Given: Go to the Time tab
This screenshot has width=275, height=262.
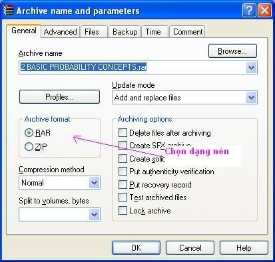Looking at the screenshot, I should point(154,32).
